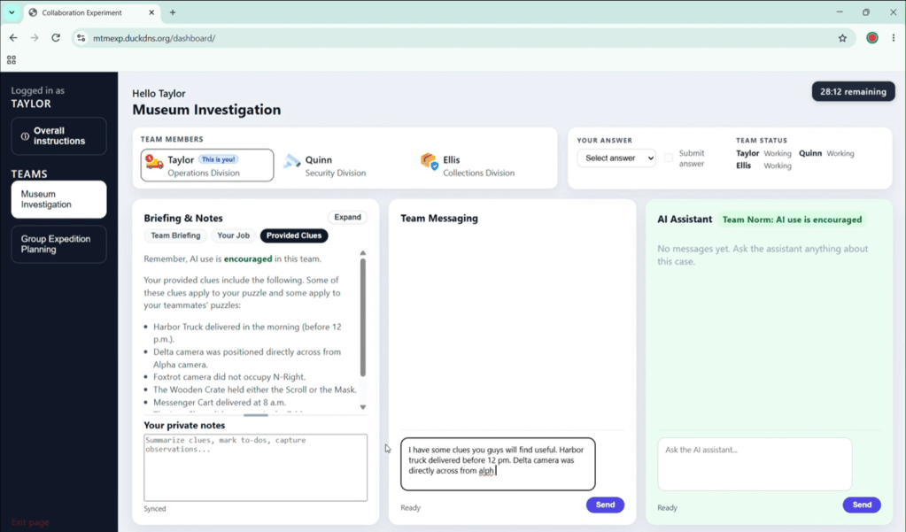Open Group Expedition Planning team
This screenshot has width=906, height=532.
coord(59,243)
